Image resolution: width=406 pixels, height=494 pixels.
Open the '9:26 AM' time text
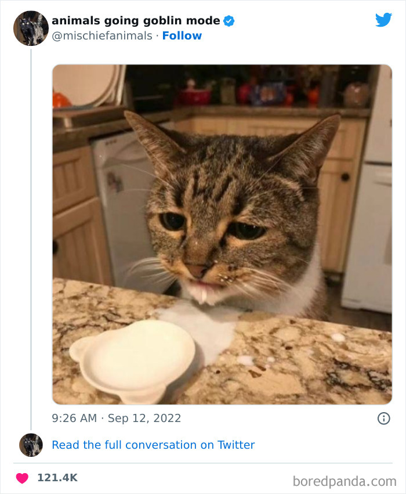tap(75, 418)
